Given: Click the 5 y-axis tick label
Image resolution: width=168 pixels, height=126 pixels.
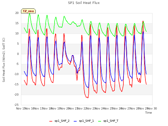Looking at the screenshot, I should pos(18,44).
